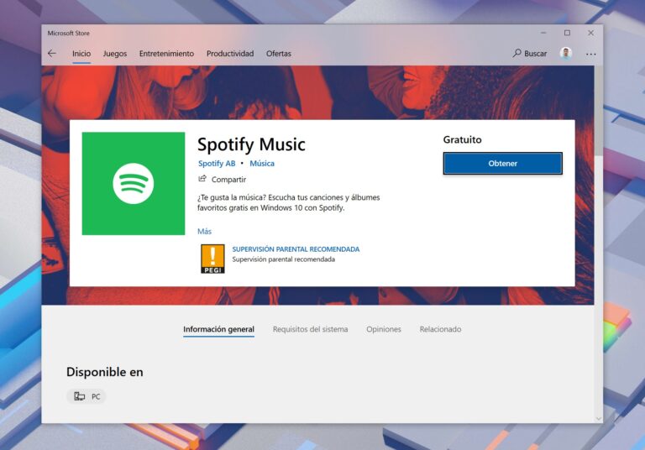Click the Spotify Music title text
Screen dimensions: 645x450
[251, 144]
